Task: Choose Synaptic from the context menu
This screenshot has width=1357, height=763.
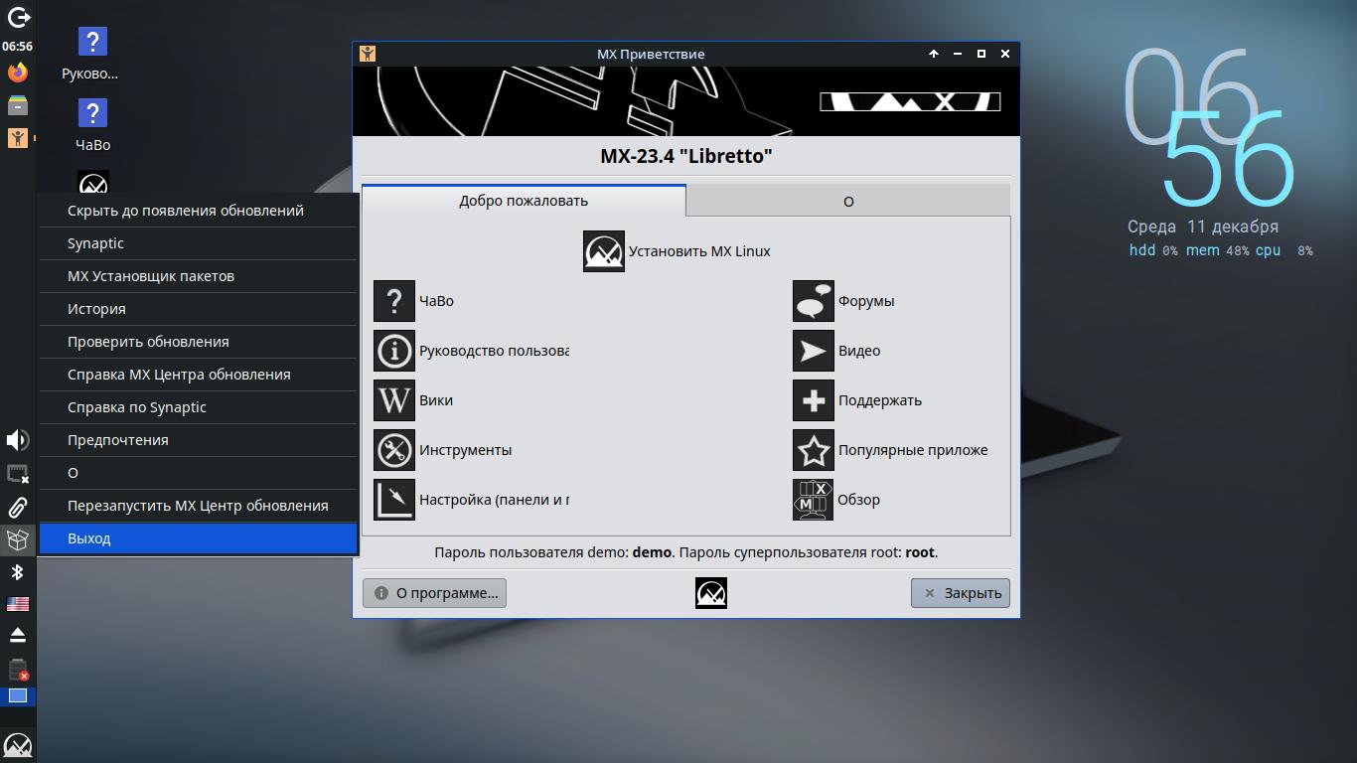Action: pos(198,243)
